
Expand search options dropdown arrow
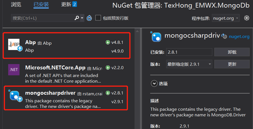click(82, 18)
